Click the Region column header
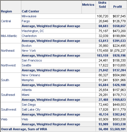Viewport: 127px width, 132px height. pos(6,11)
